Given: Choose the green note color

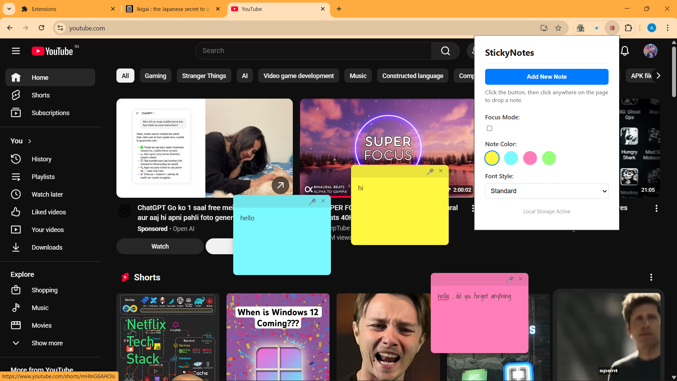Looking at the screenshot, I should [x=549, y=158].
